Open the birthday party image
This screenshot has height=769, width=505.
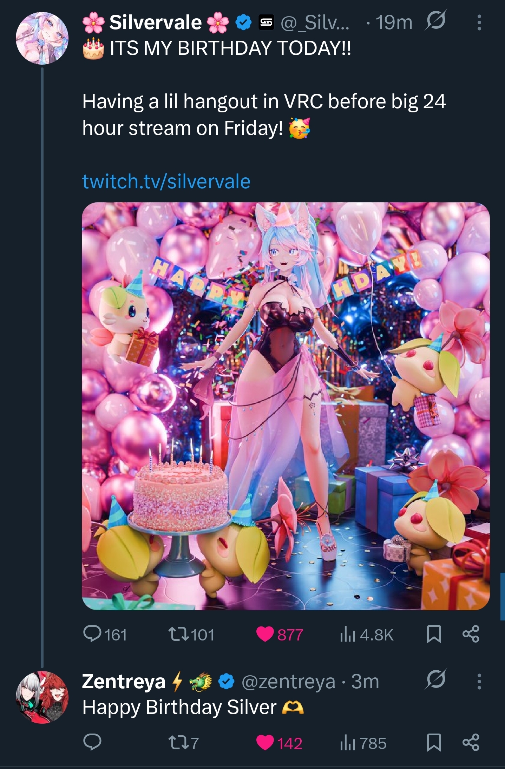coord(286,406)
